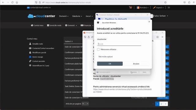Go to the next page with the » button
This screenshot has height=110, width=196.
[166, 104]
